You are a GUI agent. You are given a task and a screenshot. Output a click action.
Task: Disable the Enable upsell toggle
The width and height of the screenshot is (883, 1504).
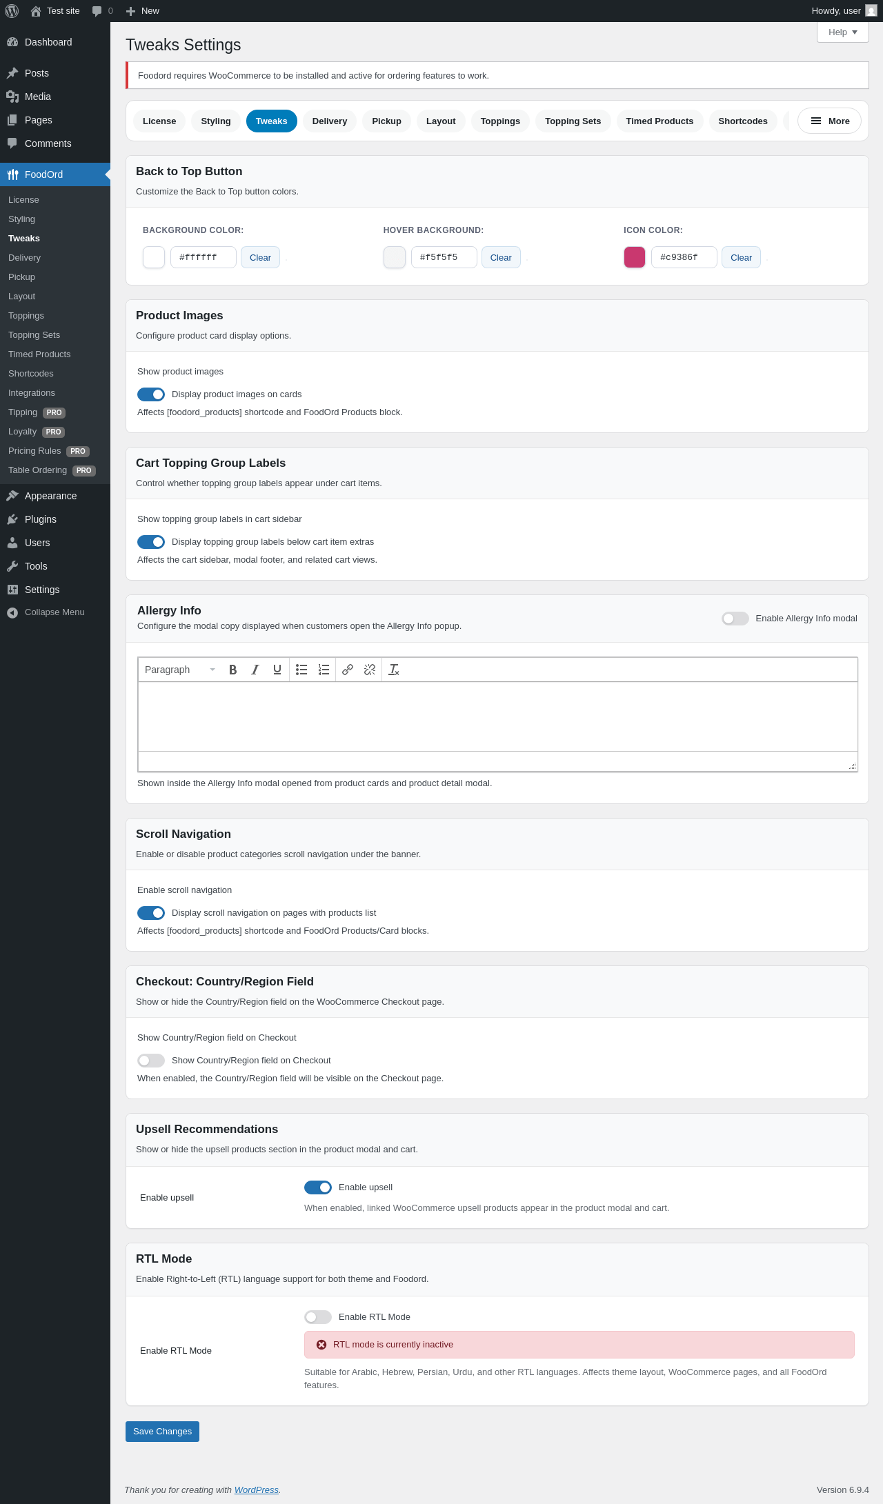coord(318,1187)
